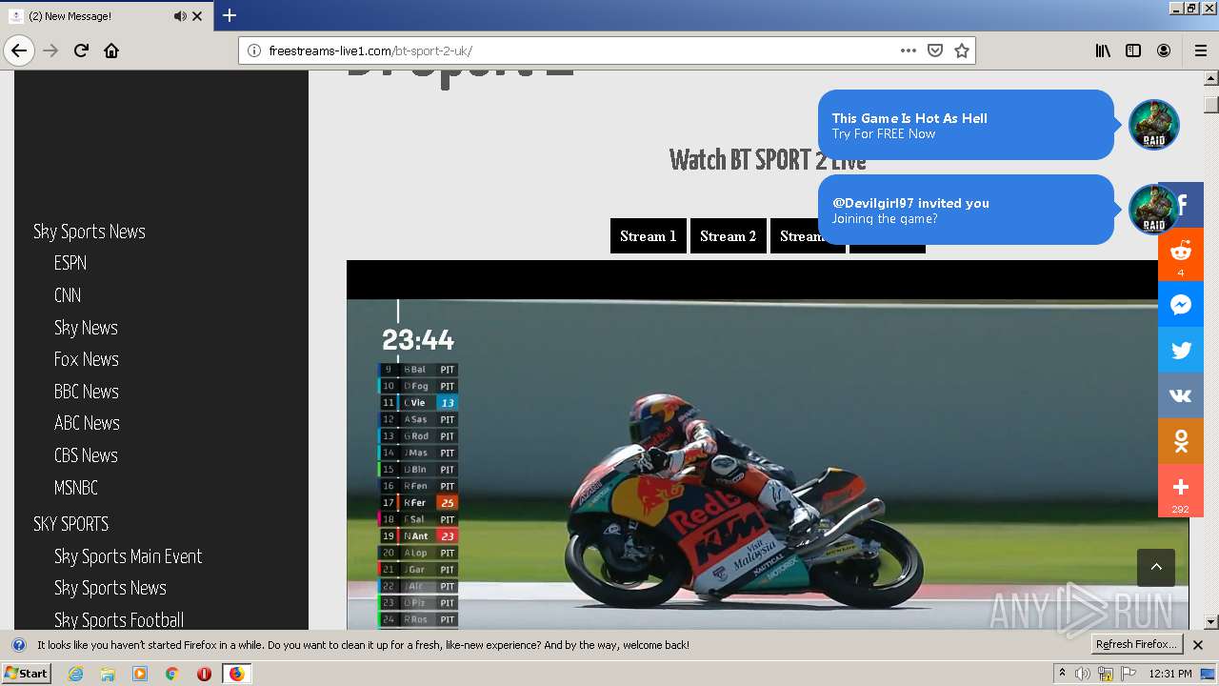Viewport: 1219px width, 686px height.
Task: Mute the tab's audio speaker icon
Action: click(180, 16)
